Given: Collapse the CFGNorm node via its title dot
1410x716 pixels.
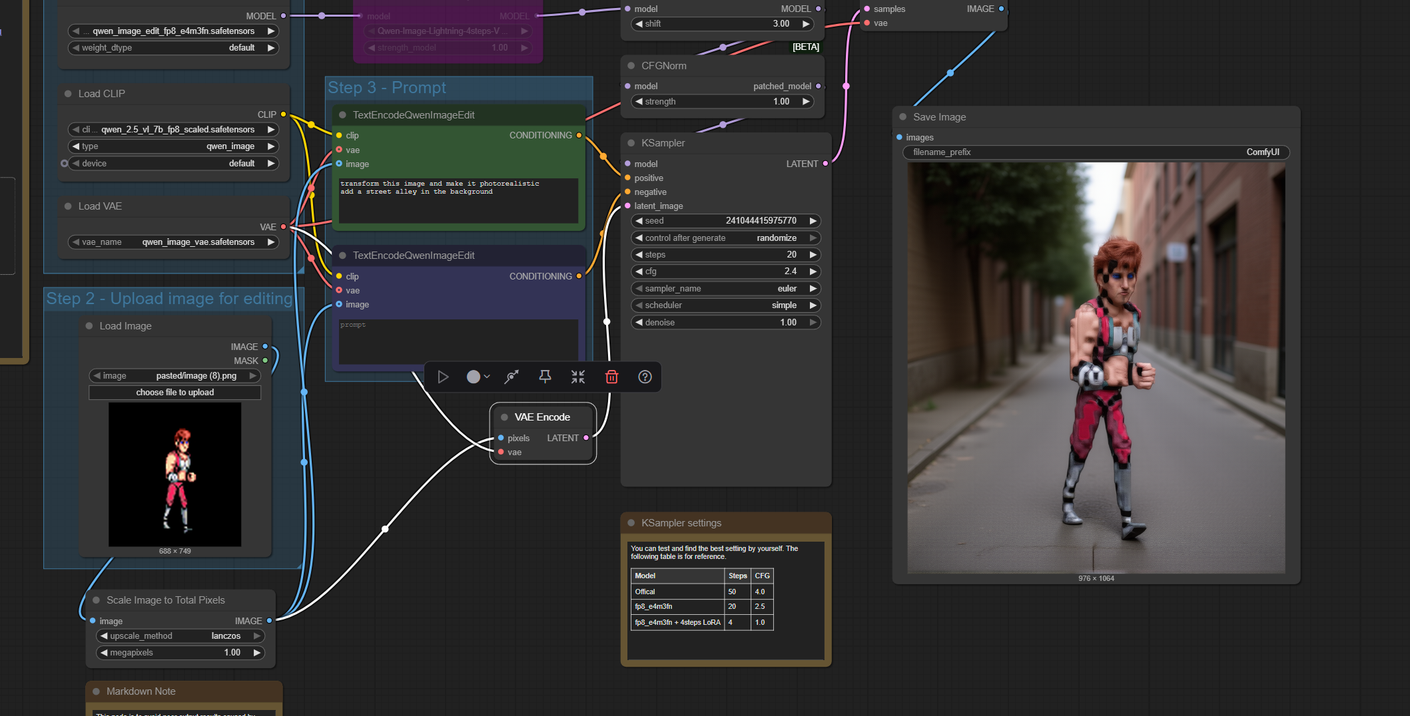Looking at the screenshot, I should point(631,66).
